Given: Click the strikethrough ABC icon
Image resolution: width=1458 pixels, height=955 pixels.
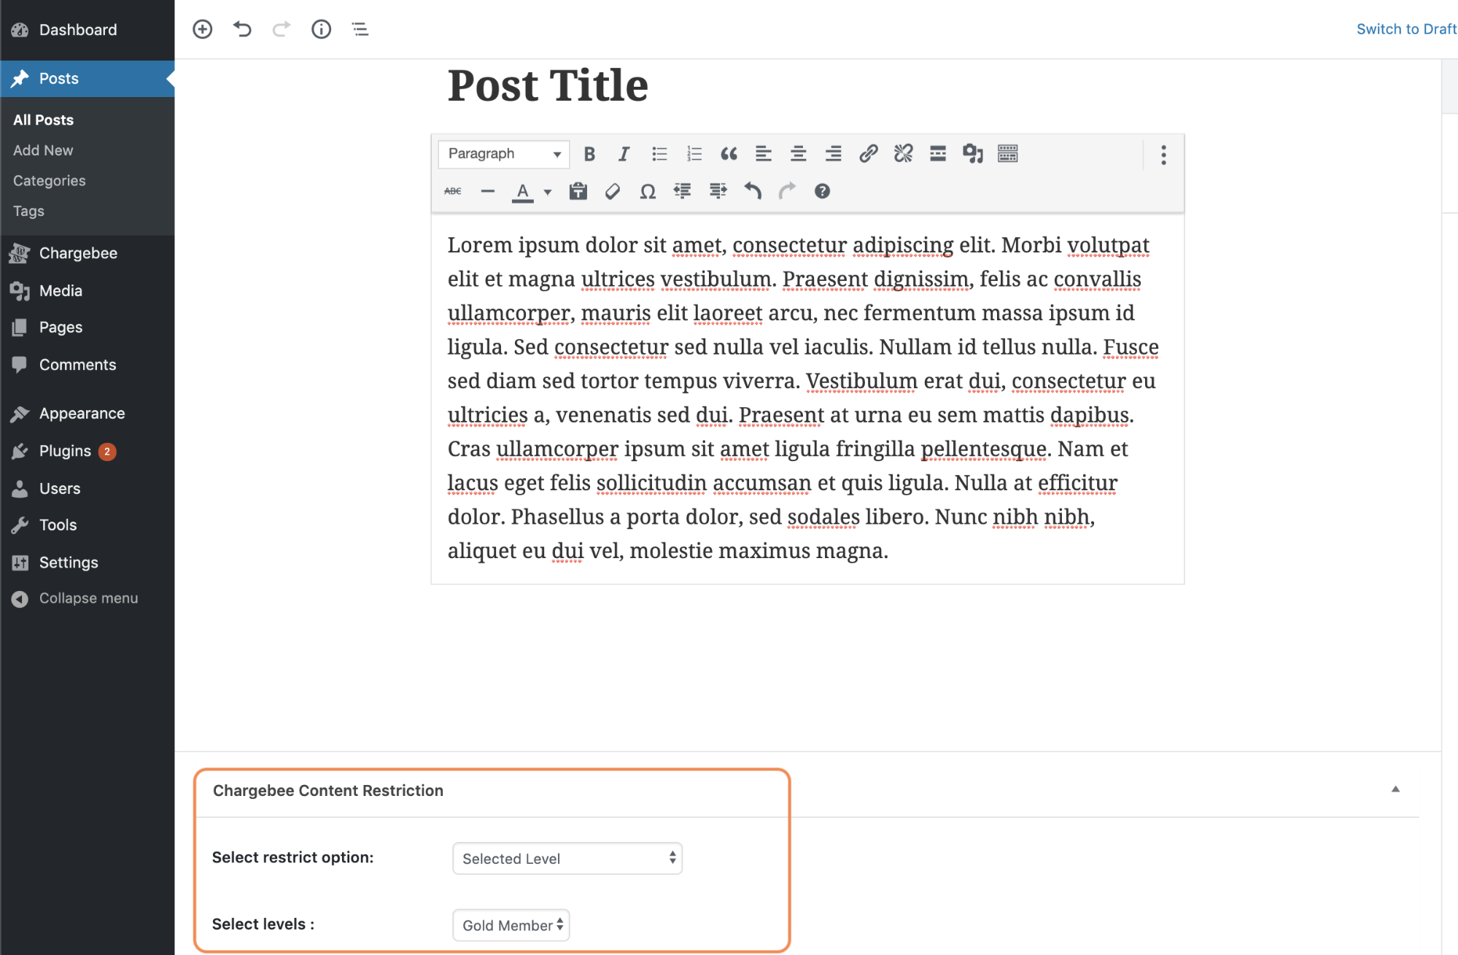Looking at the screenshot, I should coord(452,191).
